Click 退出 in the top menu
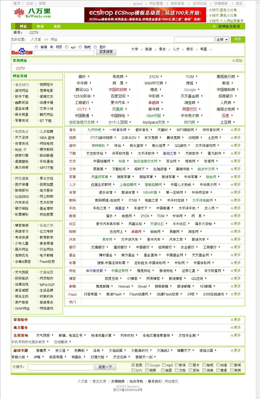Image resolution: width=260 pixels, height=399 pixels. tap(239, 3)
